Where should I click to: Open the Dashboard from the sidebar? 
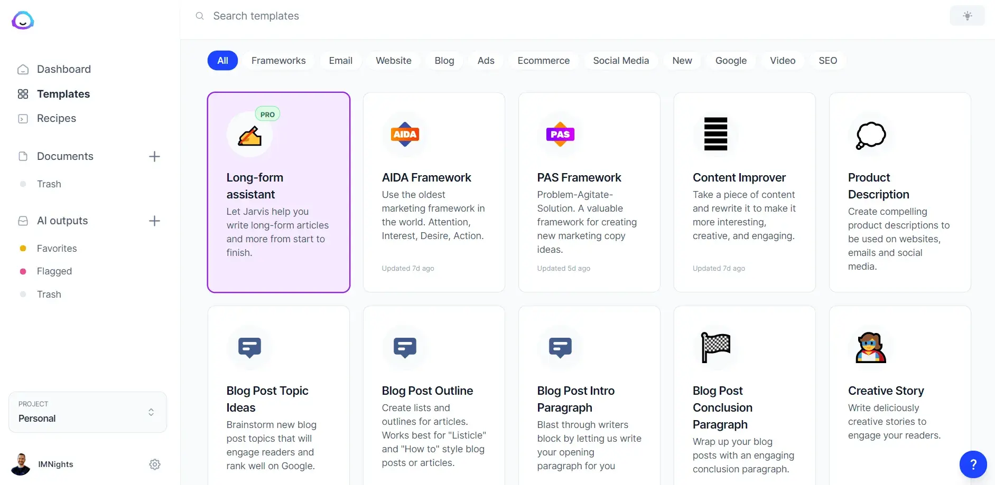tap(63, 69)
